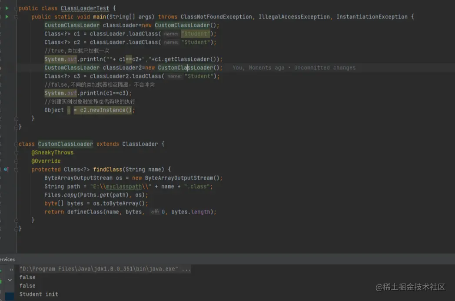Click the defineClass call
This screenshot has width=455, height=301.
tap(85, 212)
